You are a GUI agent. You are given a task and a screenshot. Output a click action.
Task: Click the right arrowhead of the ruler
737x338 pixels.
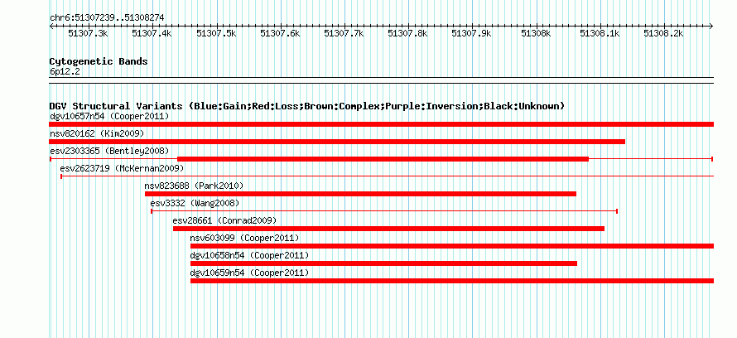[x=711, y=26]
